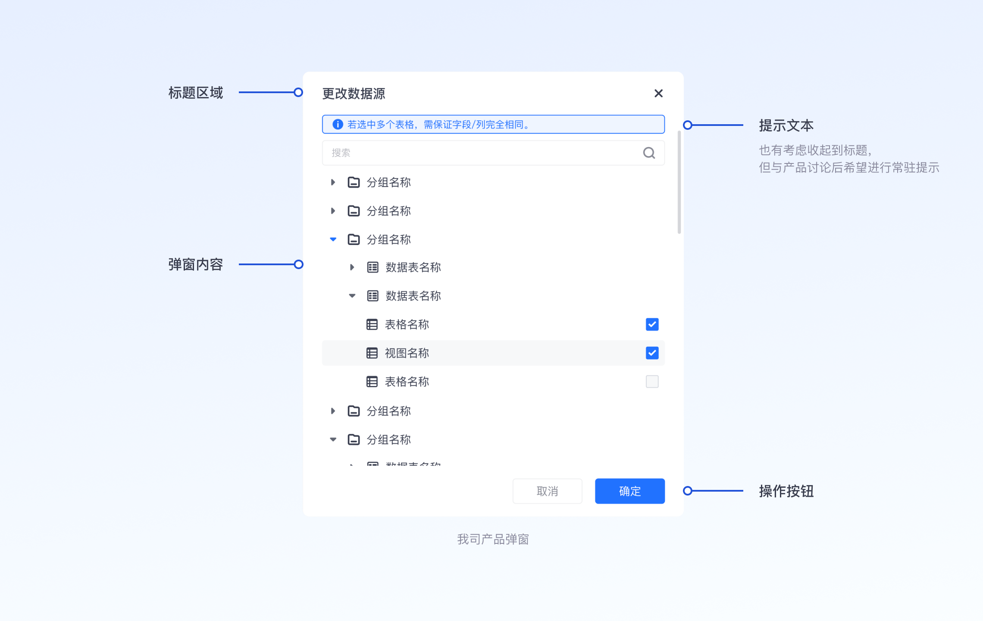This screenshot has width=983, height=621.
Task: Click the folder icon of the first 分组名称
Action: (x=354, y=182)
